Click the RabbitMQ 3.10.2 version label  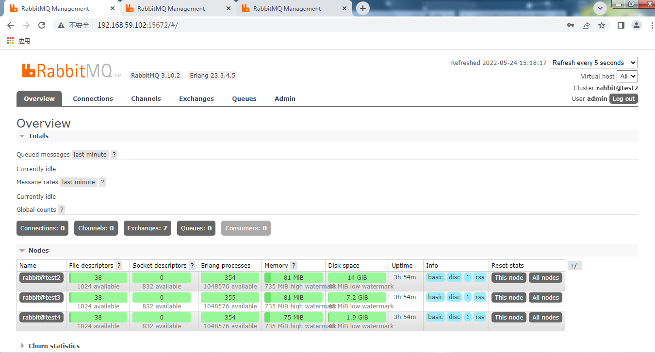pos(156,75)
